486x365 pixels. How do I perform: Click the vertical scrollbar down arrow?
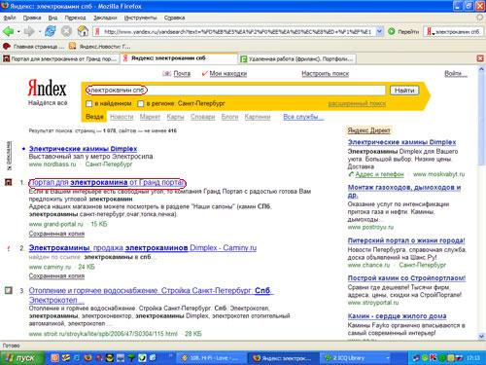481,336
